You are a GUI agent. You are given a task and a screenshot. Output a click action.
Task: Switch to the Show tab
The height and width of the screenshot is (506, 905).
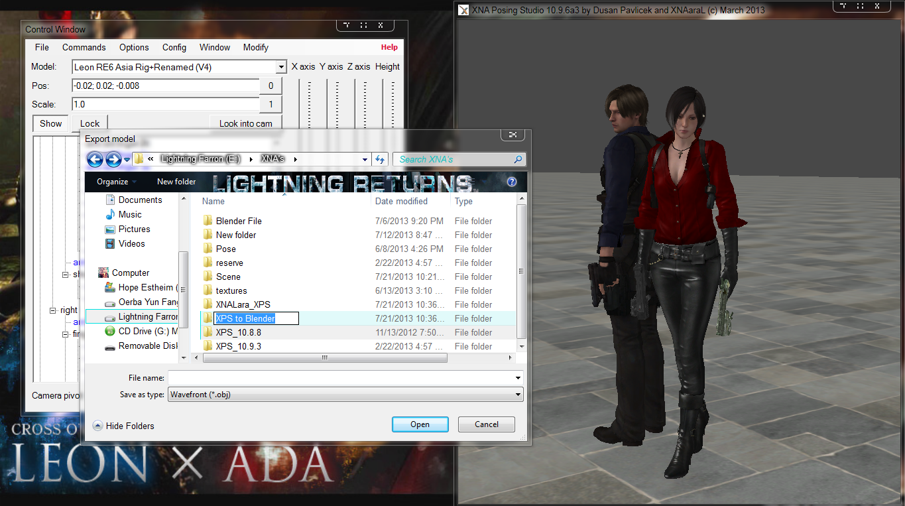coord(51,123)
